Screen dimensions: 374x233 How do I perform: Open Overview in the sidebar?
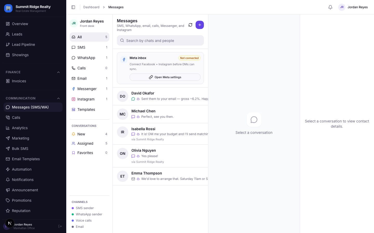pos(33,24)
